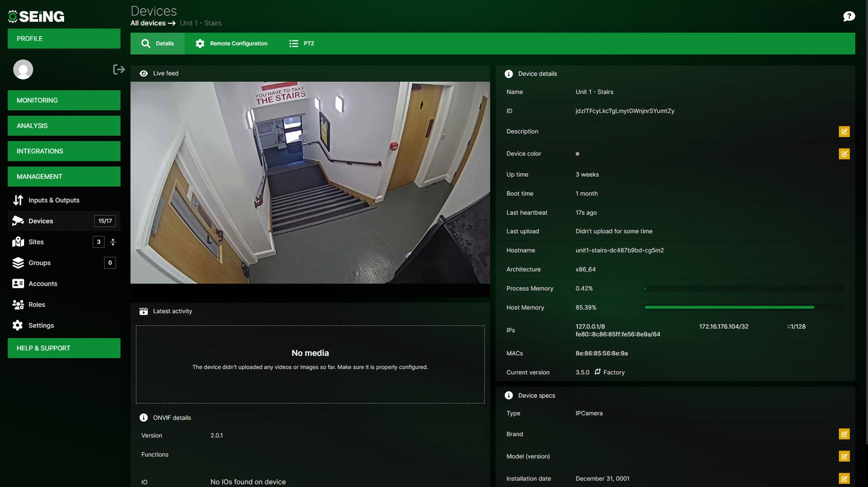Click the Roles people icon

18,305
